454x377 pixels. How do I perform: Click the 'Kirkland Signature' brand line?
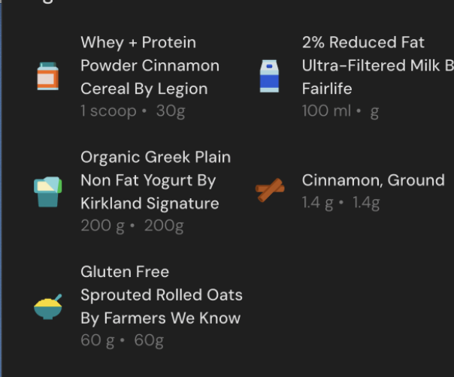(150, 204)
